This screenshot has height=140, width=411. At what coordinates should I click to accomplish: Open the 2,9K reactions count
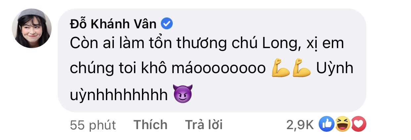[301, 125]
